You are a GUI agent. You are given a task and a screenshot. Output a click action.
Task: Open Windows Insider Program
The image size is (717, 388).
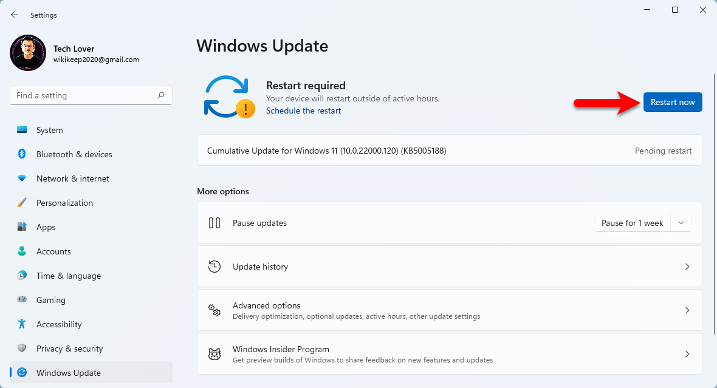tap(450, 354)
